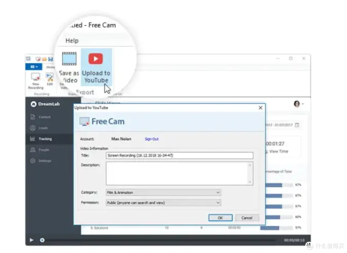Click the Settings gear icon in sidebar
Viewport: 347px width, 253px height.
pos(33,161)
